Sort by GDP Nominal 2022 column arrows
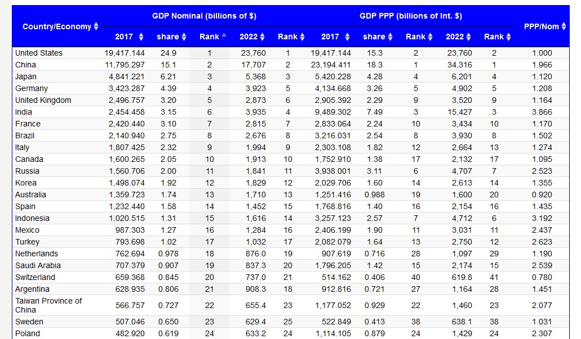The width and height of the screenshot is (581, 339). coord(263,37)
